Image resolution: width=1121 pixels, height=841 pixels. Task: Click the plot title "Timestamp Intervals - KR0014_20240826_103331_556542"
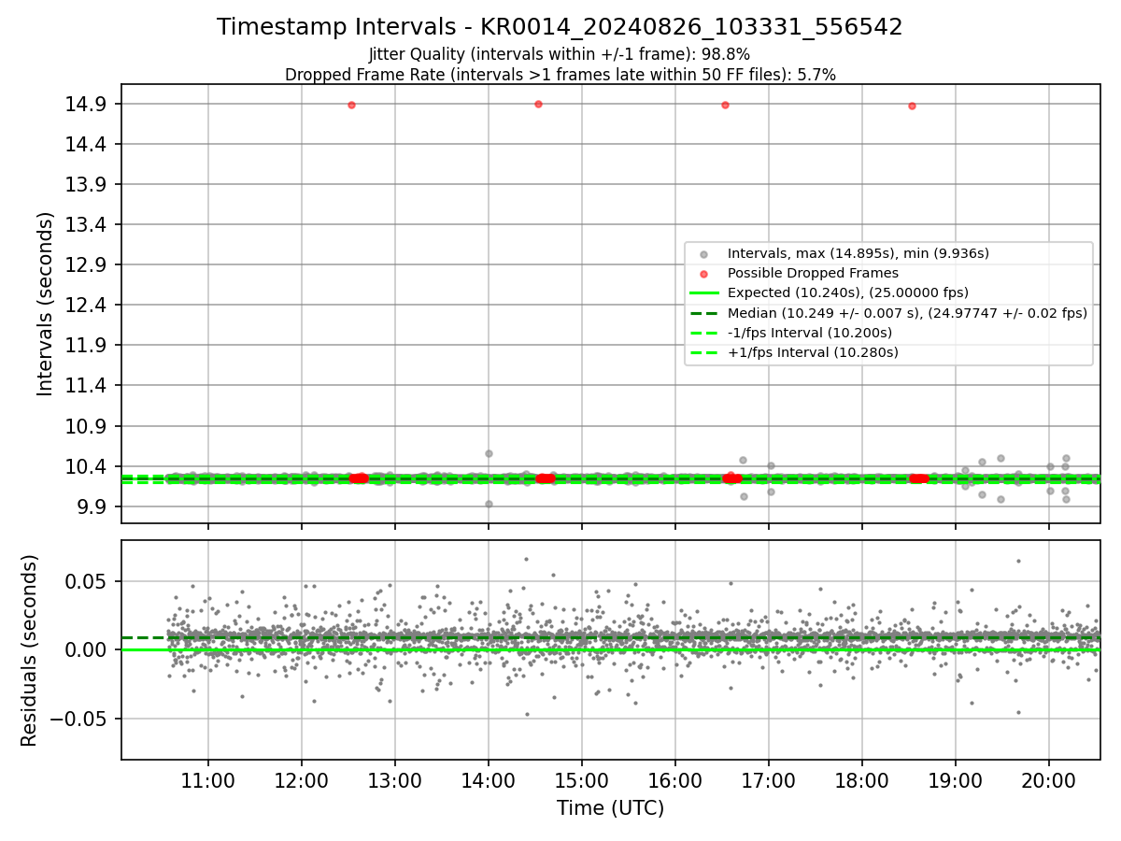[x=560, y=27]
